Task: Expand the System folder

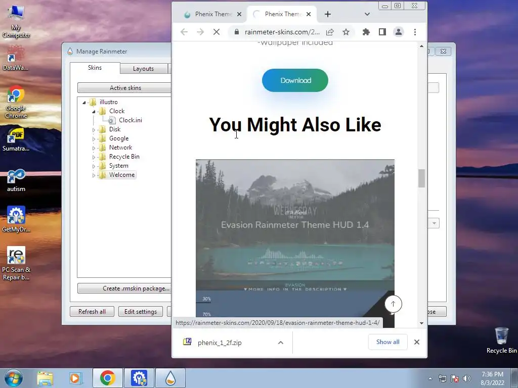Action: [x=94, y=166]
